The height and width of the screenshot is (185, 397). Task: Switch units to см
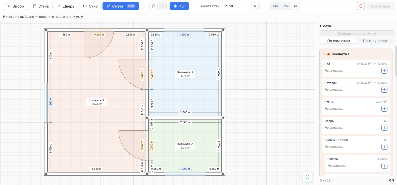(286, 6)
